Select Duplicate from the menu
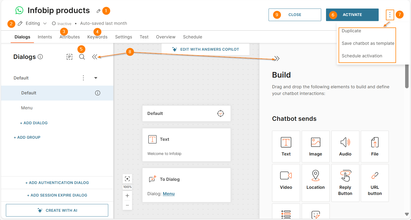This screenshot has height=220, width=411. (x=351, y=31)
